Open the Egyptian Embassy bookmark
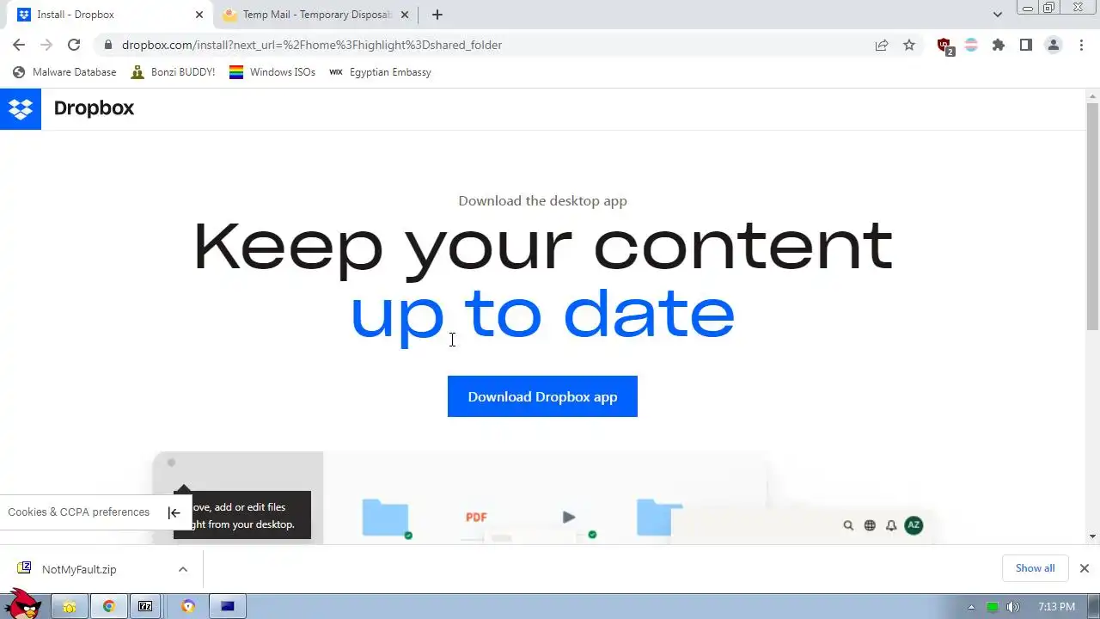Image resolution: width=1100 pixels, height=619 pixels. (380, 72)
